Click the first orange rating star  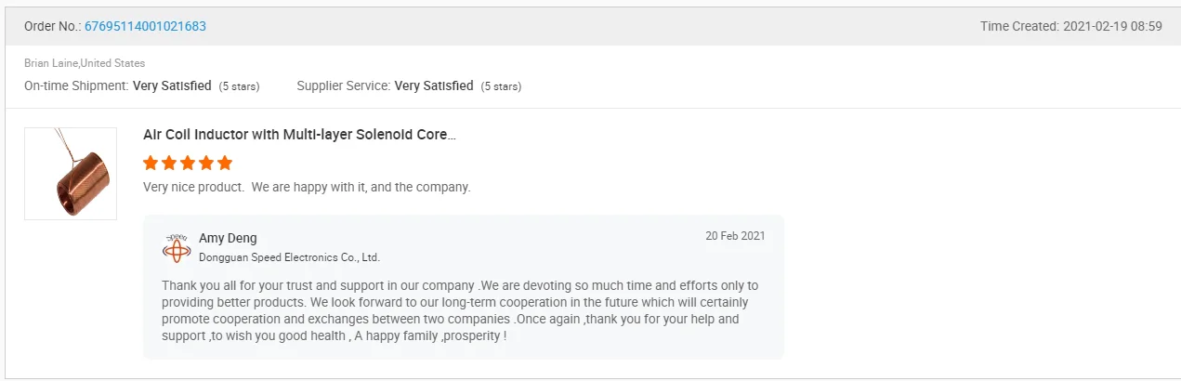click(x=151, y=163)
